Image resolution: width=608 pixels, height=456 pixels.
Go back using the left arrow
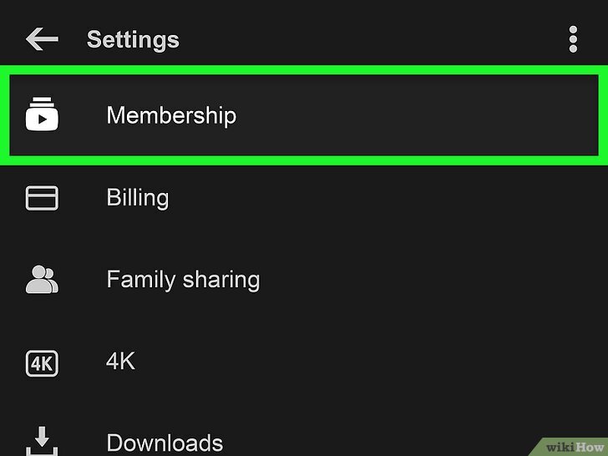(x=42, y=38)
